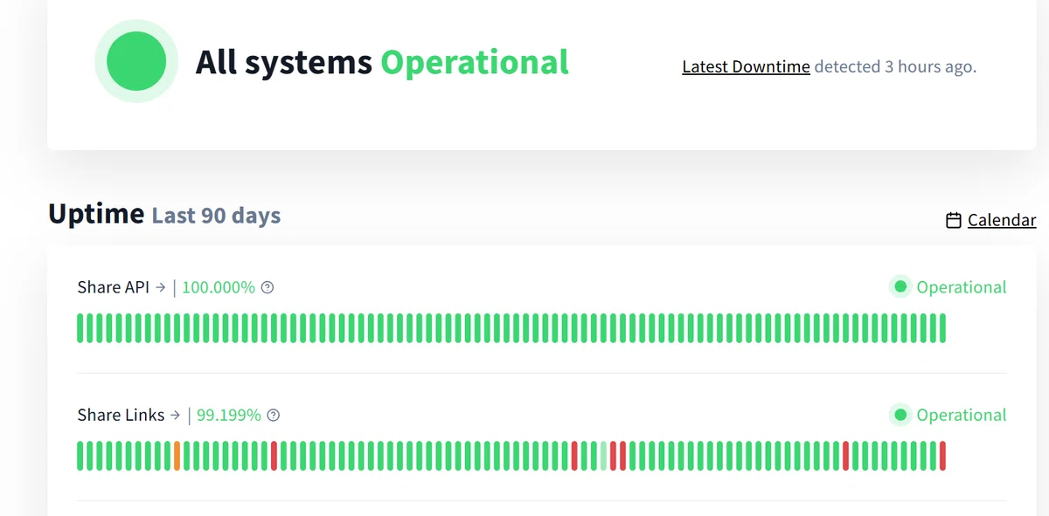Open the Share API monitor details
This screenshot has width=1049, height=516.
pos(113,287)
